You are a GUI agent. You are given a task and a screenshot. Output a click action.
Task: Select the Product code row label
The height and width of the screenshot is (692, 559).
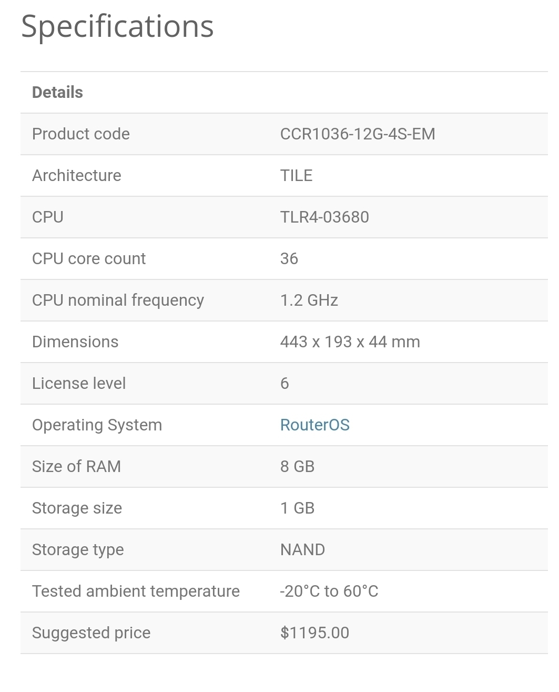(80, 134)
